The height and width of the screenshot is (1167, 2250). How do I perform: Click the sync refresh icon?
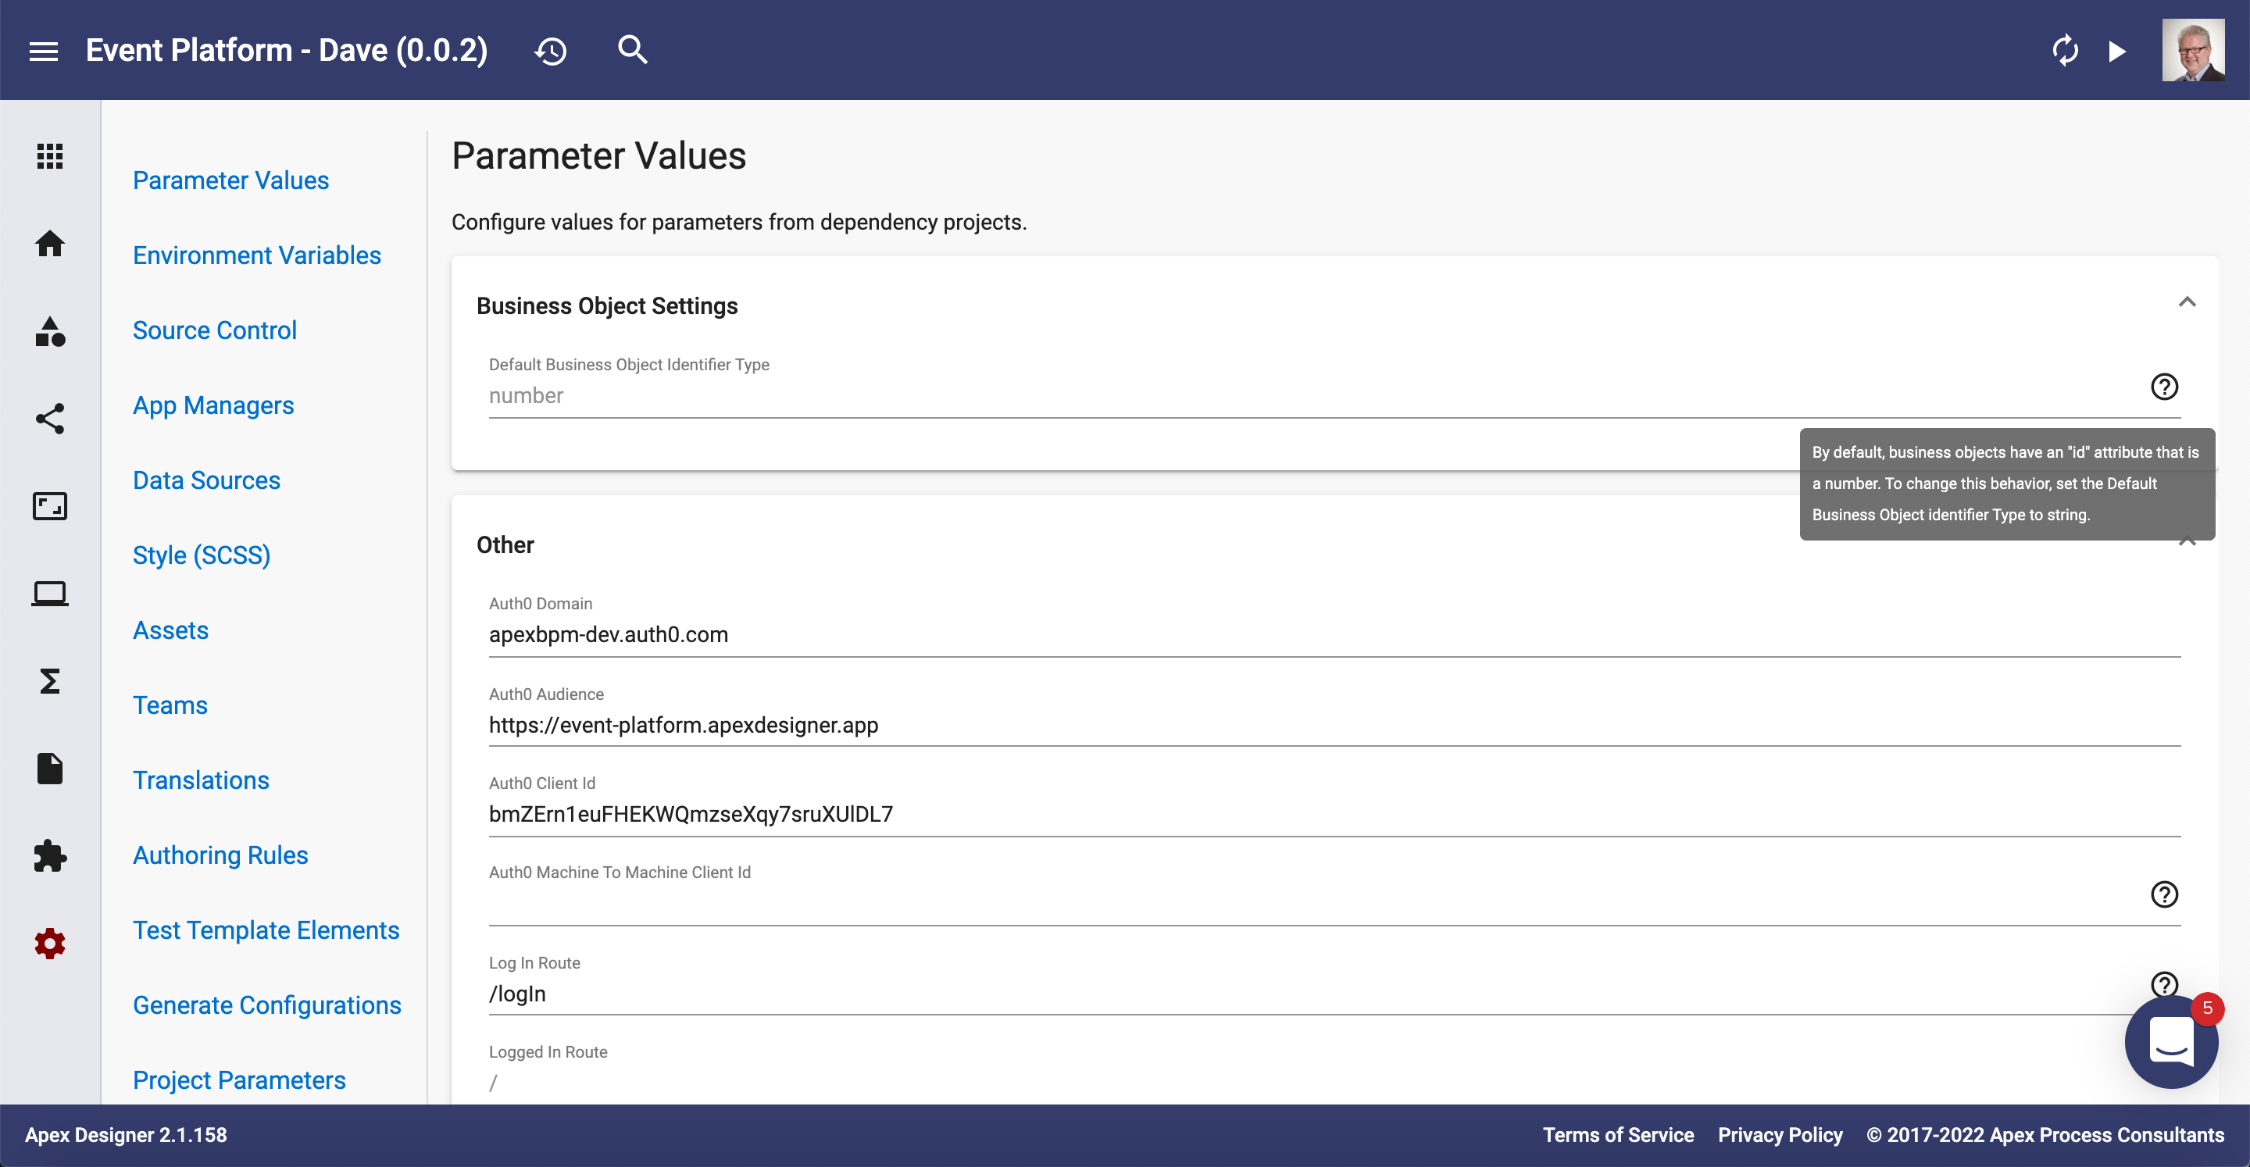tap(2065, 51)
